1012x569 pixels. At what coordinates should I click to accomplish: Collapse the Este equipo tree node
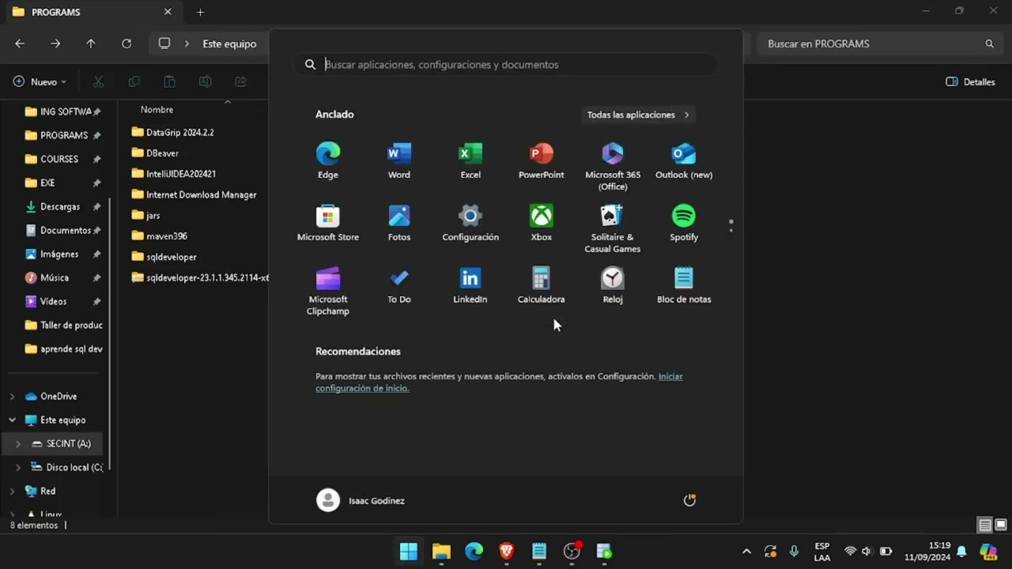coord(12,420)
